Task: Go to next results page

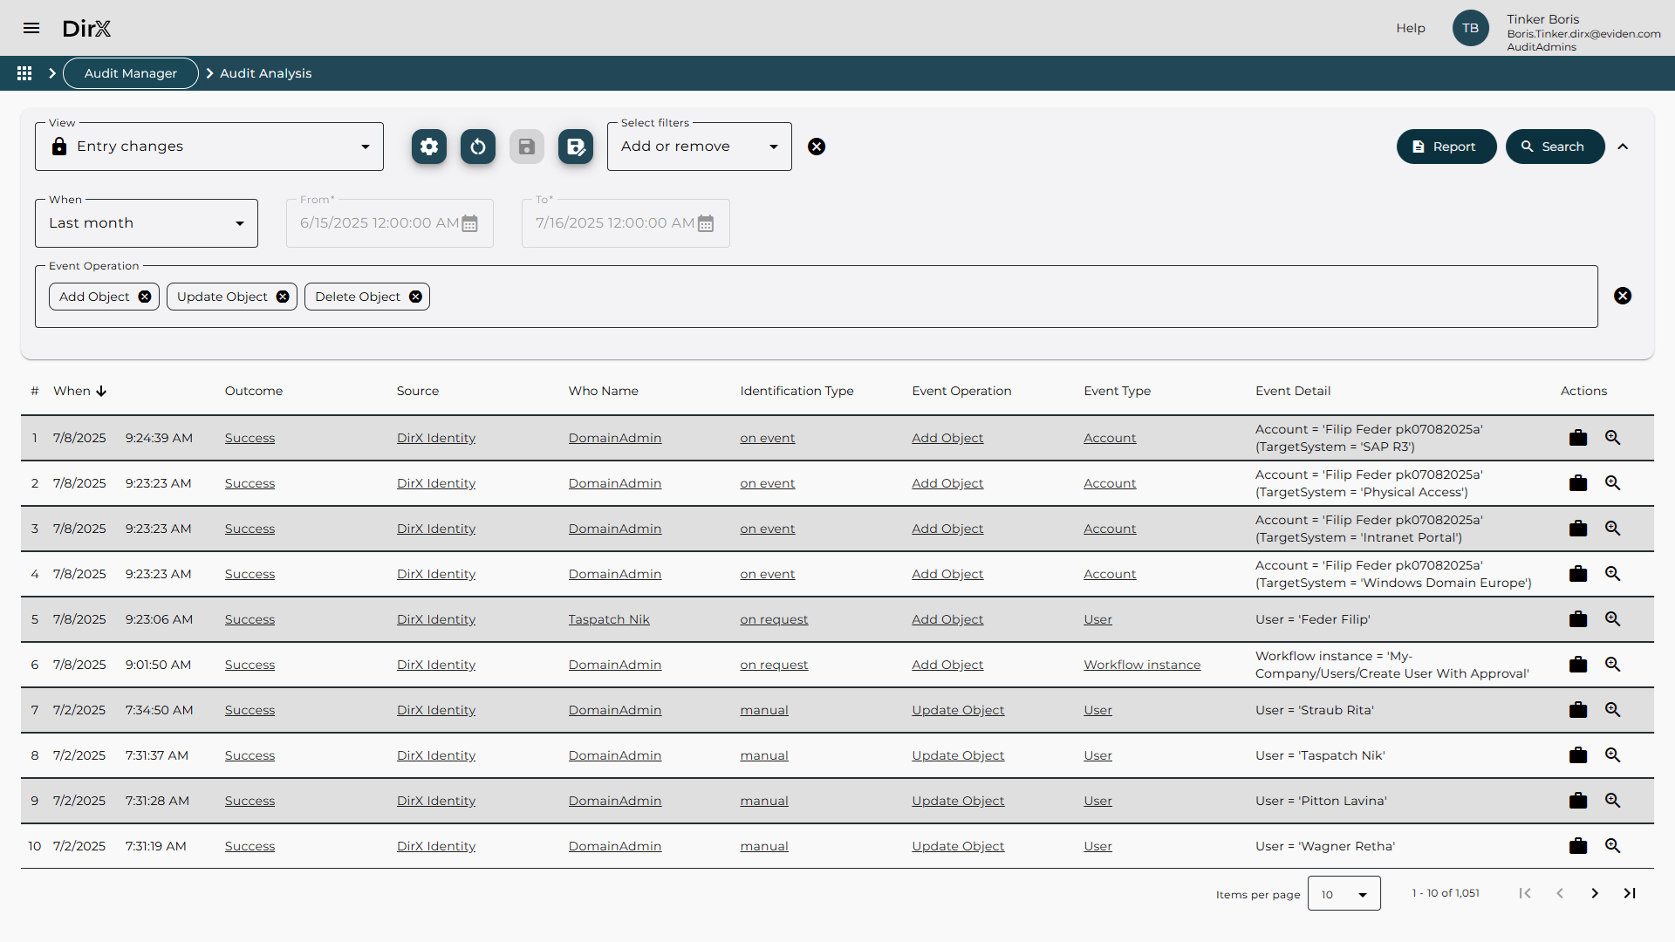Action: (1595, 893)
